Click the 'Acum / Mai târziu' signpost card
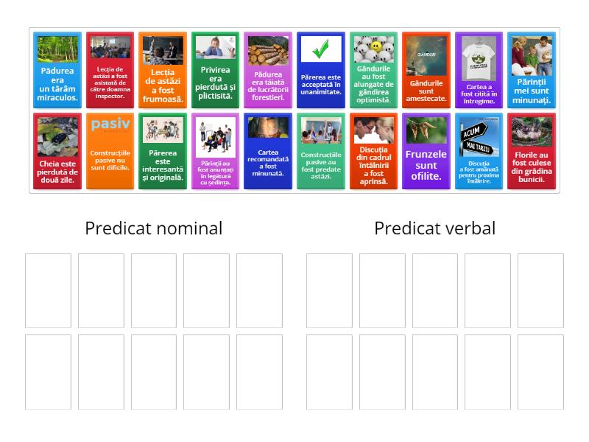This screenshot has width=589, height=442. pyautogui.click(x=479, y=151)
